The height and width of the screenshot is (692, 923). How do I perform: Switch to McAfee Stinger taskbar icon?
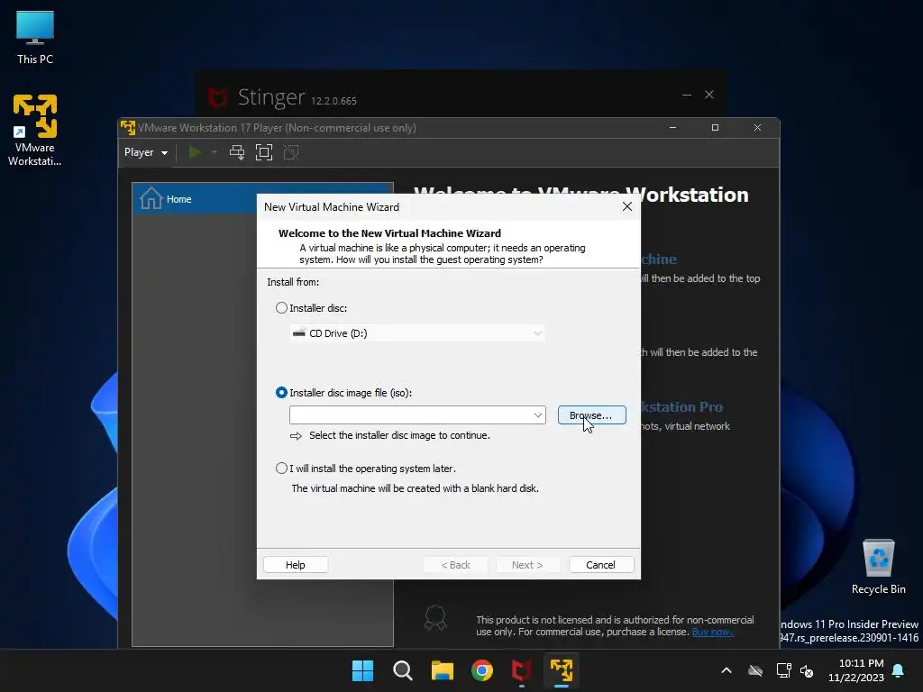click(x=522, y=670)
